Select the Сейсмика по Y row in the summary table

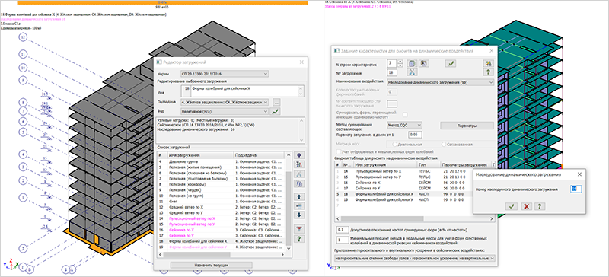(416, 188)
